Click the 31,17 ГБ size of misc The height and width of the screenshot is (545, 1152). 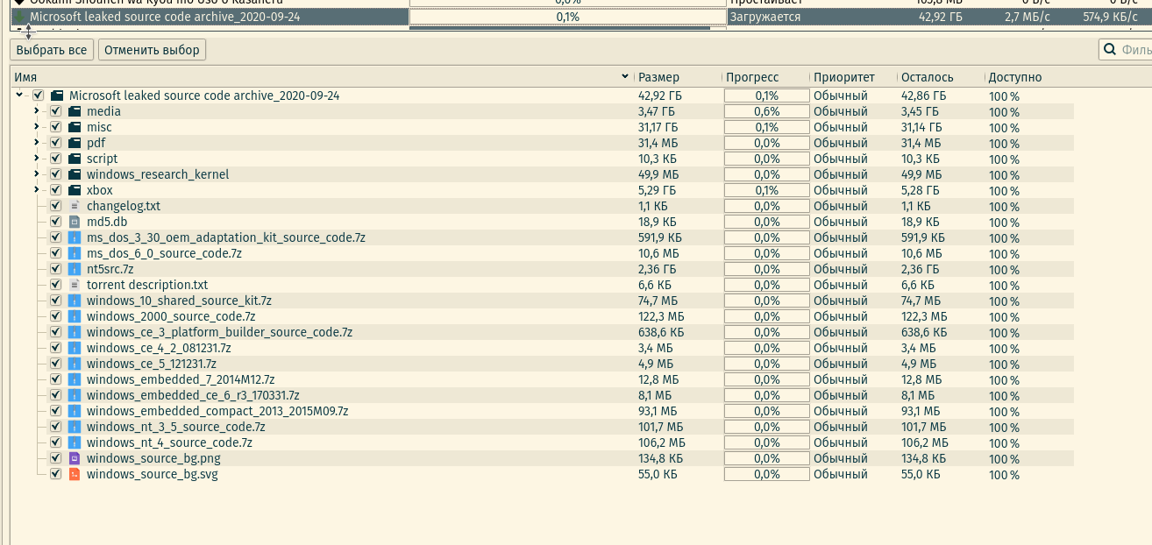pos(659,127)
